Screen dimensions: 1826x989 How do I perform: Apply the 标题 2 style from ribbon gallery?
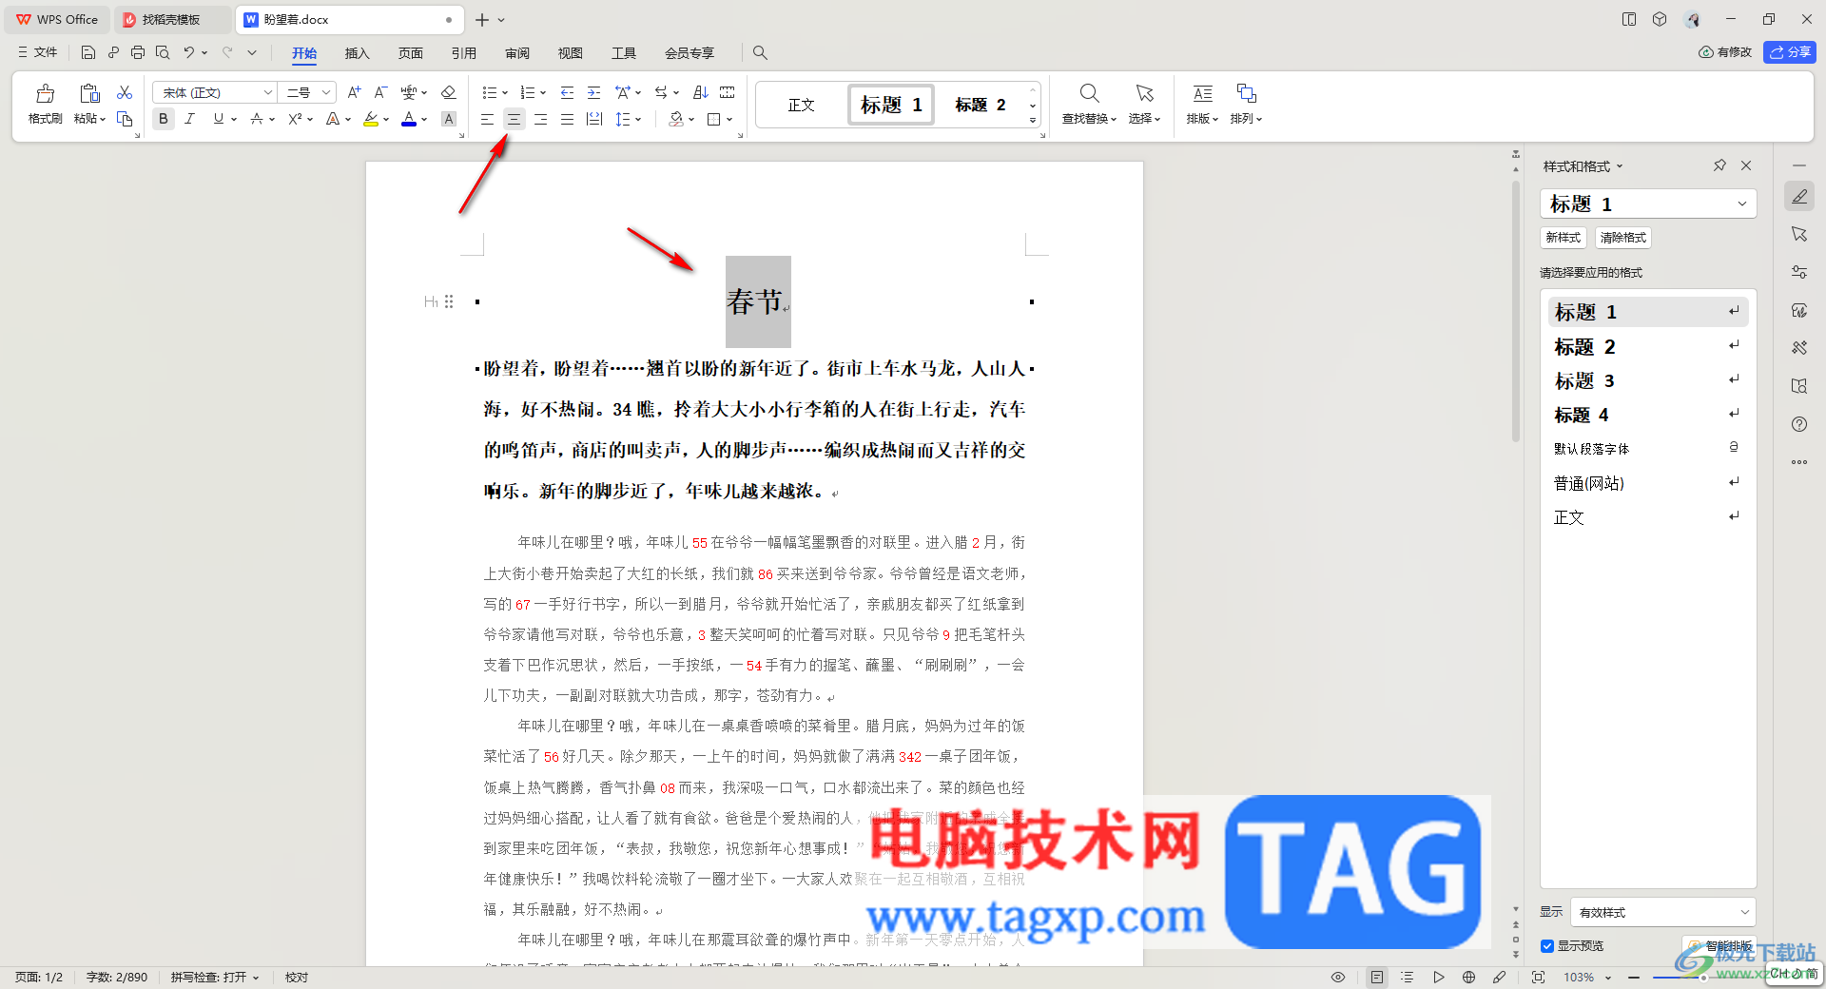[x=981, y=105]
